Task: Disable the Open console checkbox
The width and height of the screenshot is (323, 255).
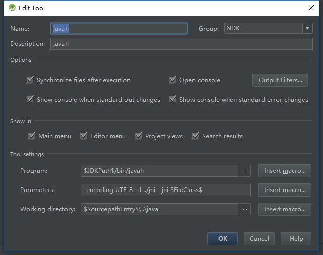Action: click(x=173, y=80)
